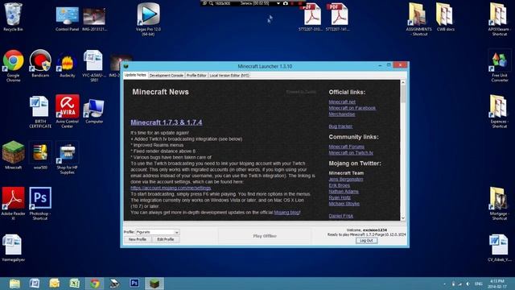
Task: Open Excel from the taskbar
Action: point(75,284)
